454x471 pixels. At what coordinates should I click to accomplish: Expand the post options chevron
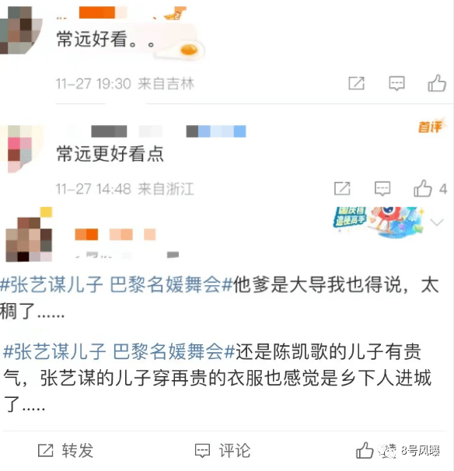coord(437,222)
